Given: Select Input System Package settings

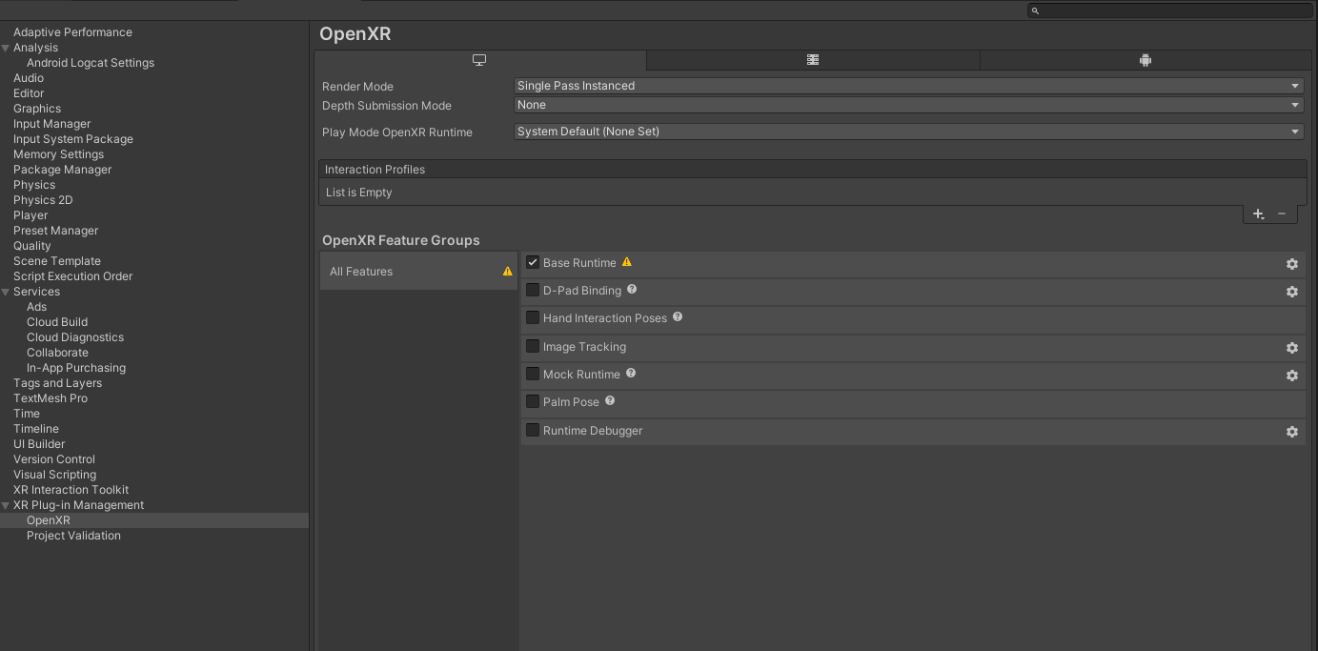Looking at the screenshot, I should pyautogui.click(x=73, y=139).
